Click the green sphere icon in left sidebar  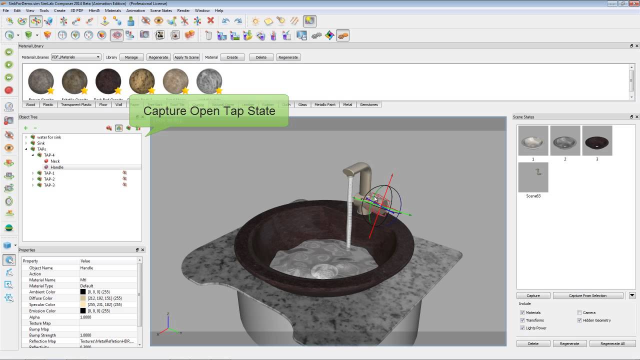(8, 227)
